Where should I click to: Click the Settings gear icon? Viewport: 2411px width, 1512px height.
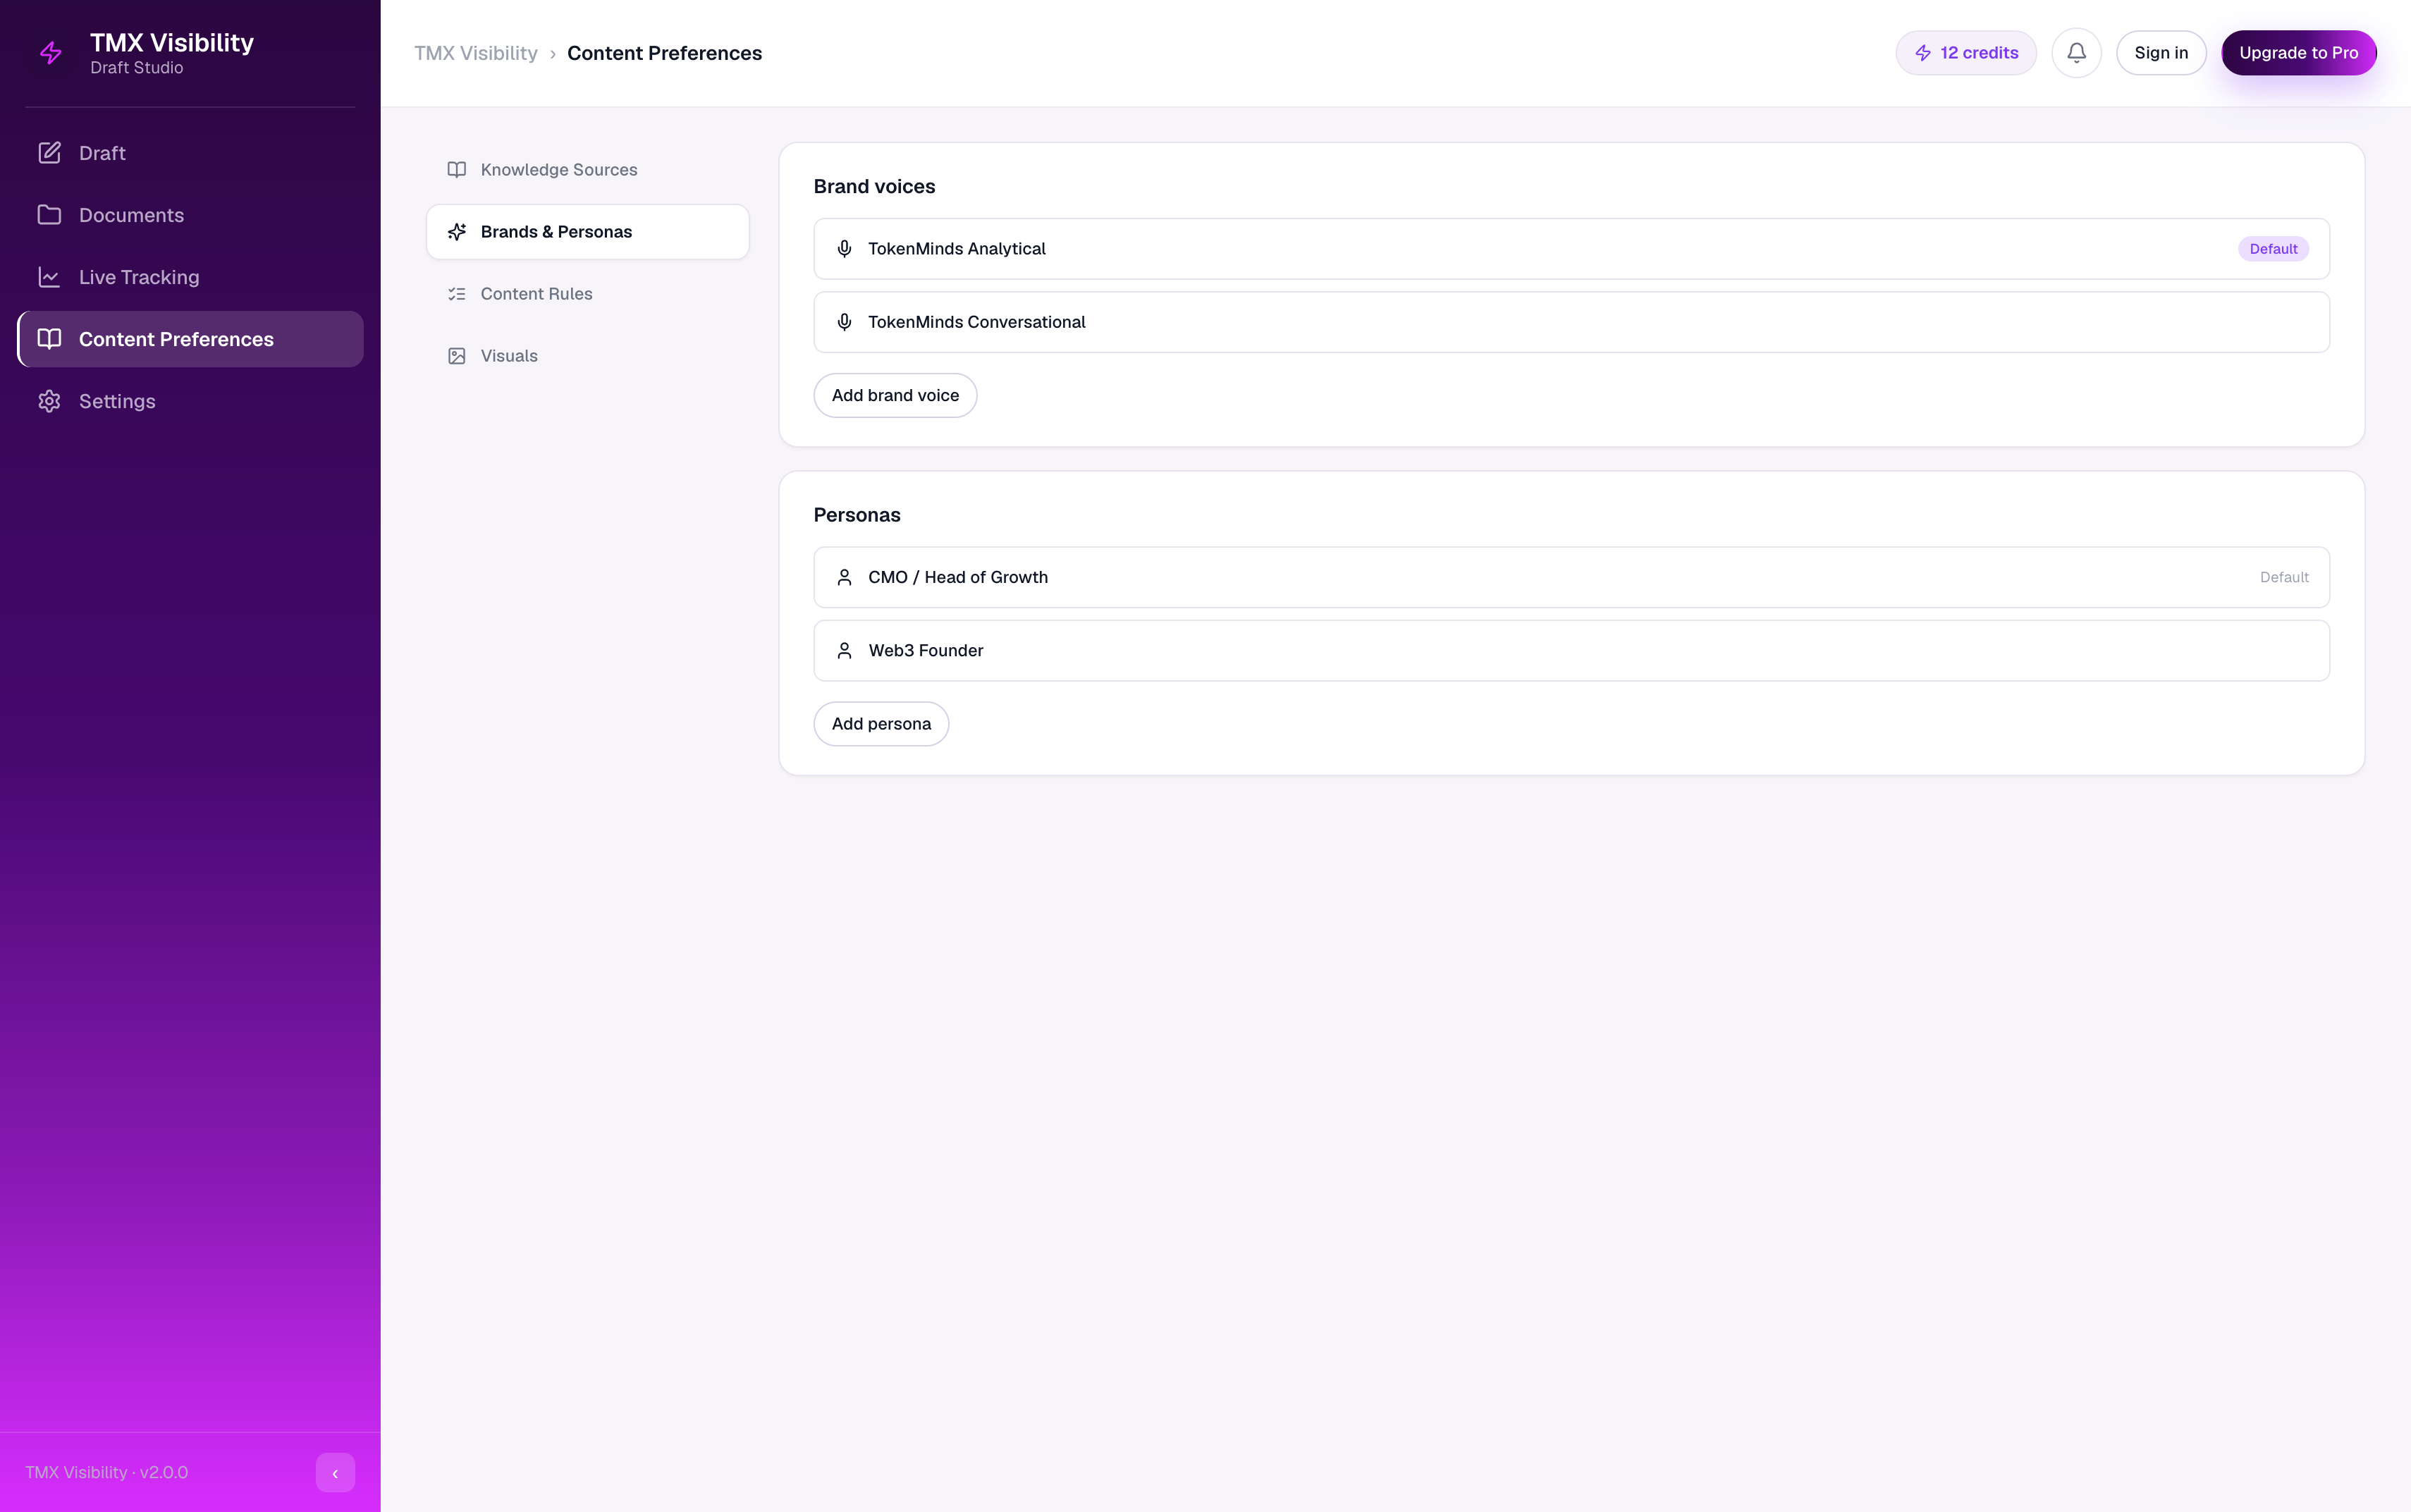49,401
